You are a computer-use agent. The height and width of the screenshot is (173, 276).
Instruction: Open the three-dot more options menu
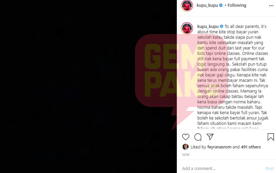[x=271, y=6]
